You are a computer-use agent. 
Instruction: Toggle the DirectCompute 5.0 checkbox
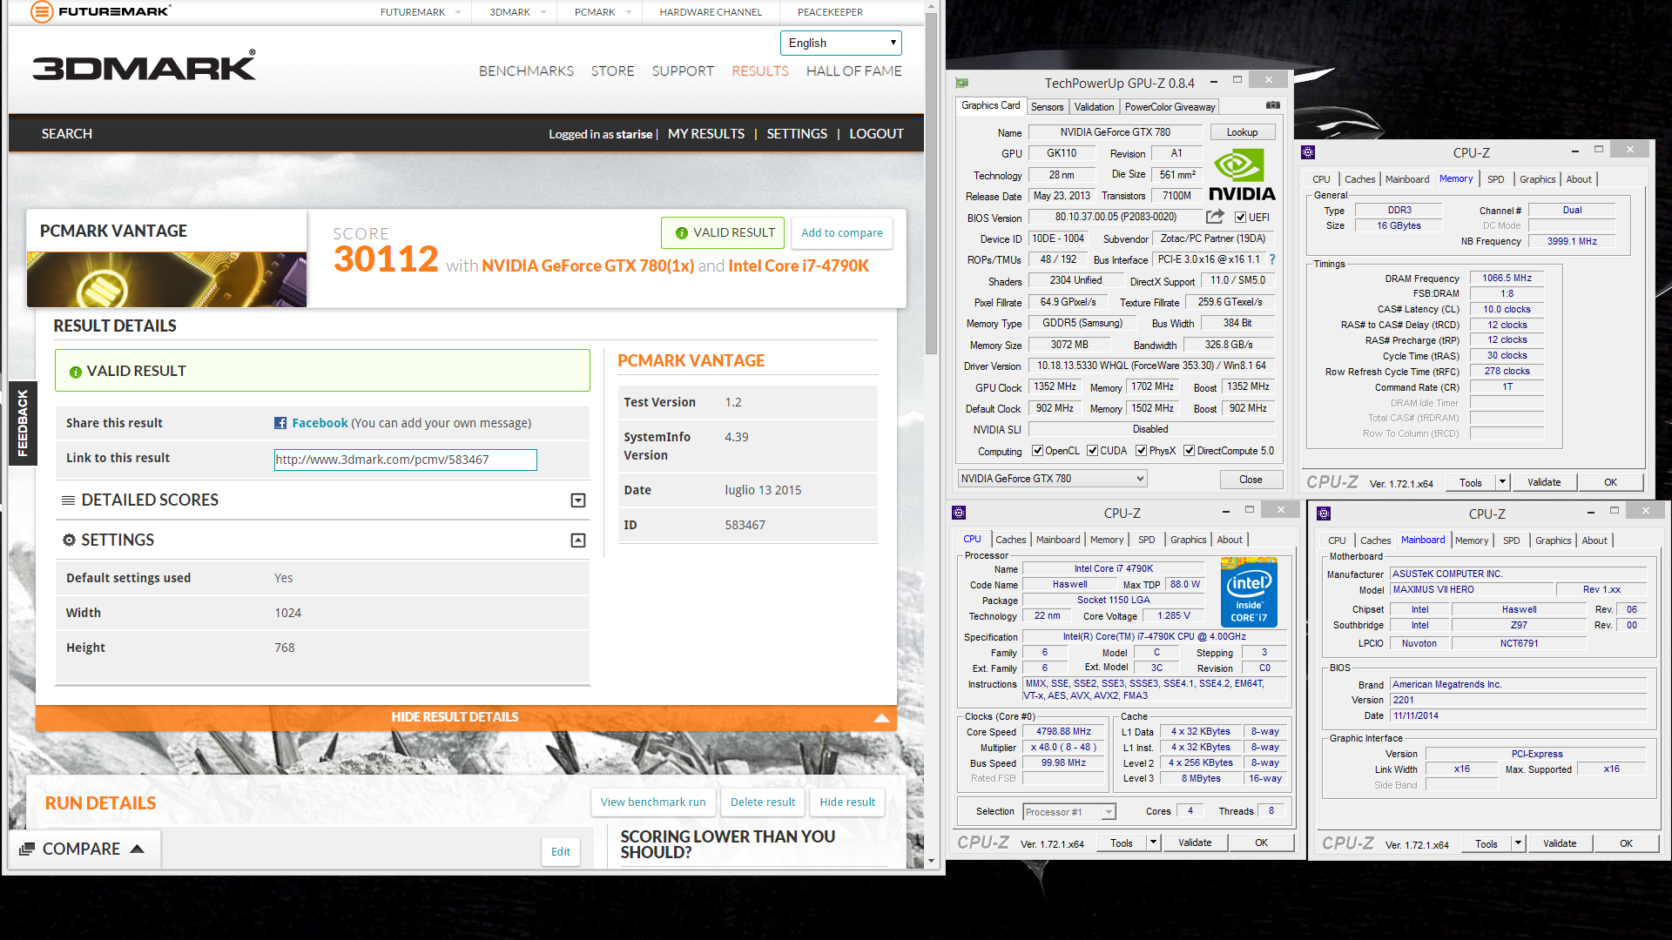click(x=1189, y=451)
